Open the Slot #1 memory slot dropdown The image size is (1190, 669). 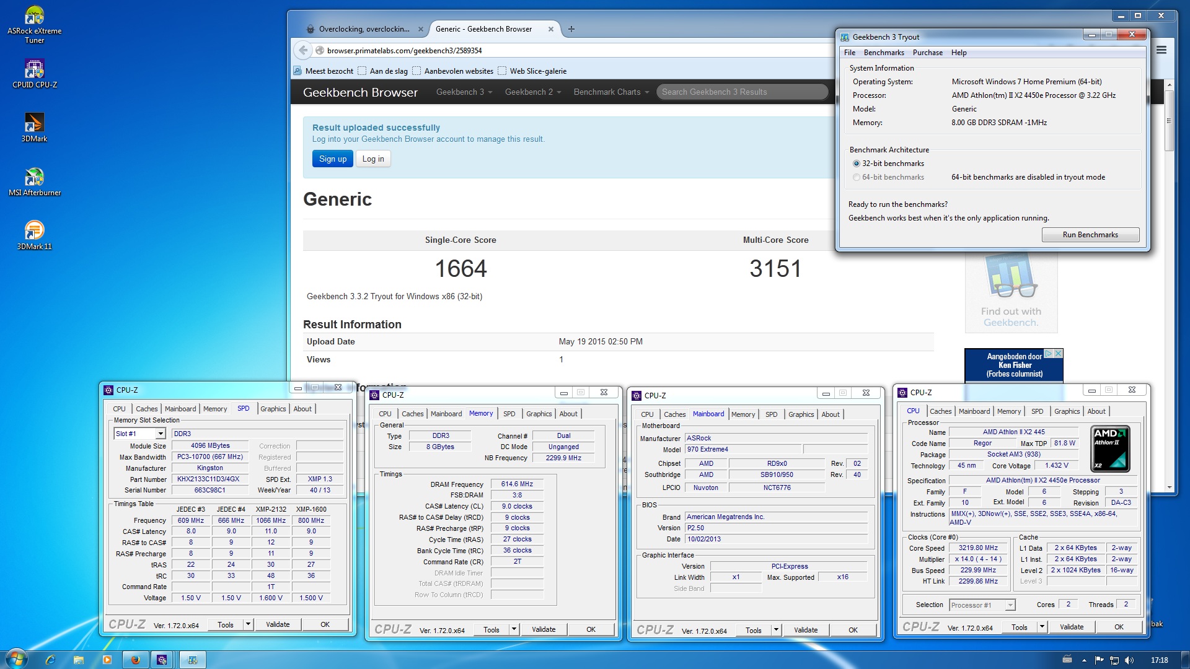(x=161, y=434)
